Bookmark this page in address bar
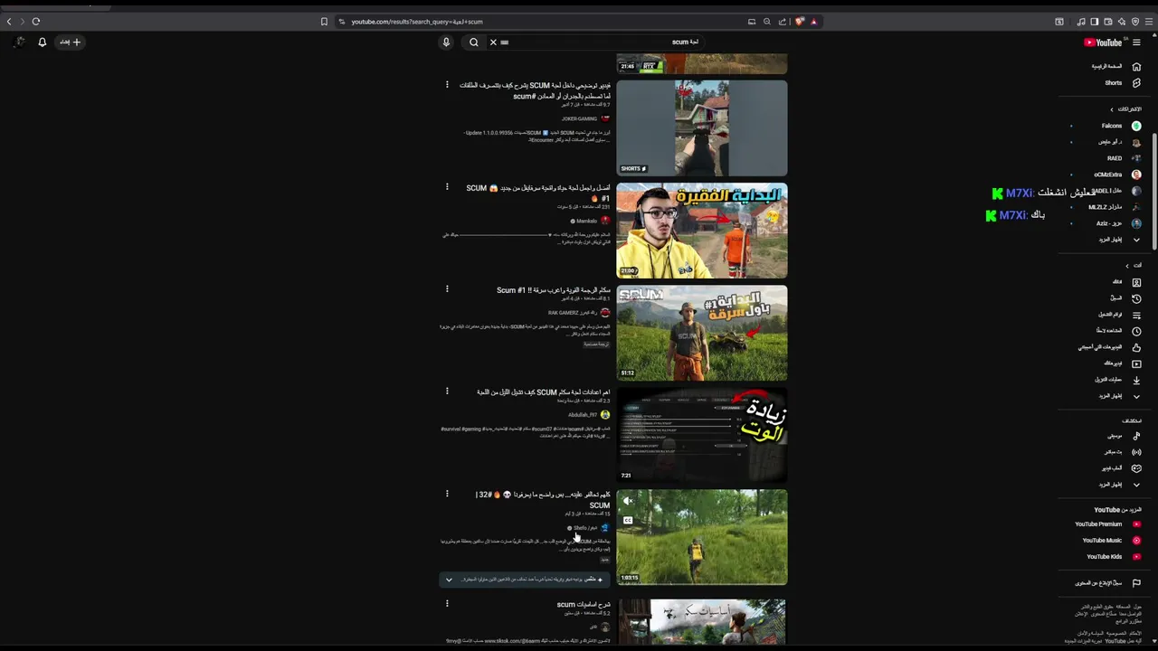 point(324,22)
